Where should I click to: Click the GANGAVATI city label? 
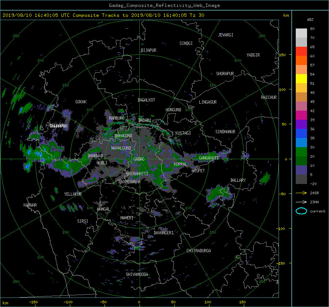209,158
